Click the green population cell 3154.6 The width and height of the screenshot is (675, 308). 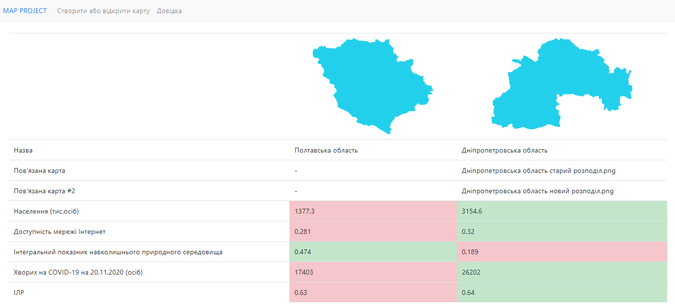562,211
